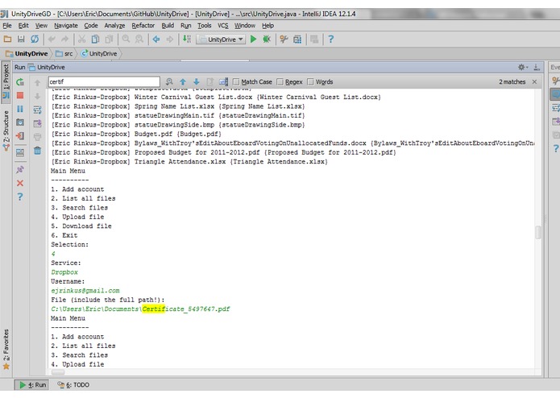Click the Save All toolbar icon
The width and height of the screenshot is (560, 398).
click(21, 39)
